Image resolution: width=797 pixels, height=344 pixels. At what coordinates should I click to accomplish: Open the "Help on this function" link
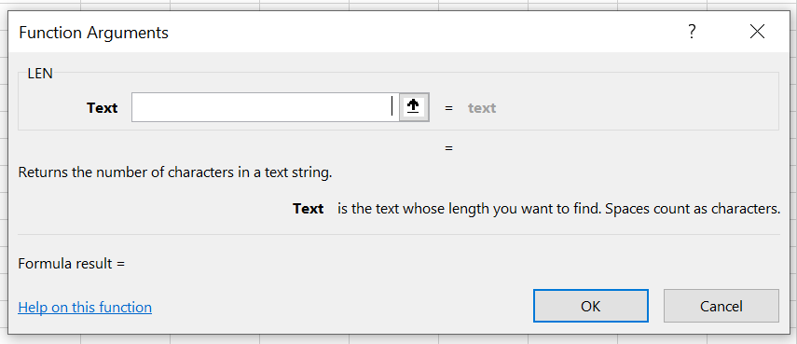[x=85, y=308]
